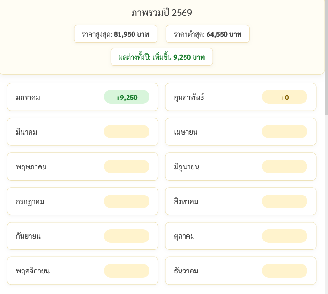The height and width of the screenshot is (294, 328).
Task: Open the กรกฎาคม month card
Action: (x=56, y=201)
